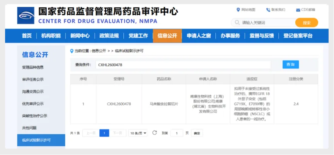Click the CXHL2600478 table cell
Viewport: 334px width, 155px height.
coord(119,104)
